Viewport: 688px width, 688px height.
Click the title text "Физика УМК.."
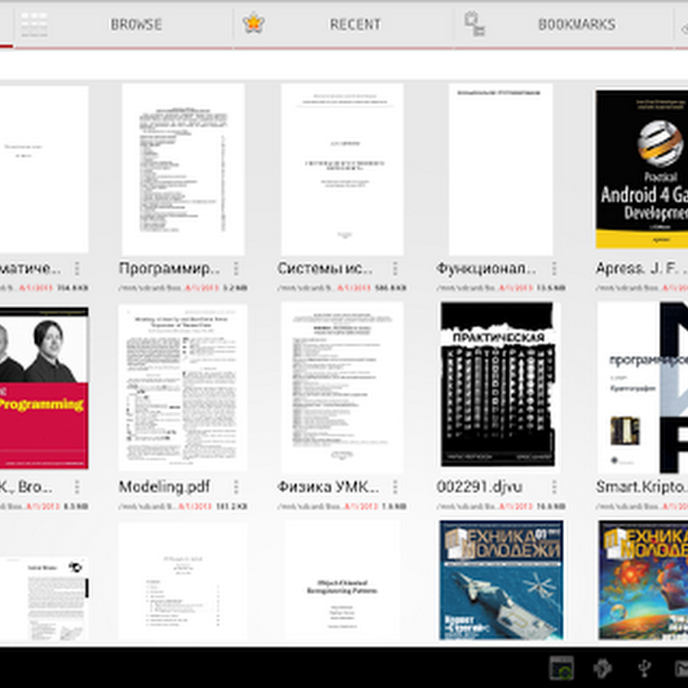329,487
